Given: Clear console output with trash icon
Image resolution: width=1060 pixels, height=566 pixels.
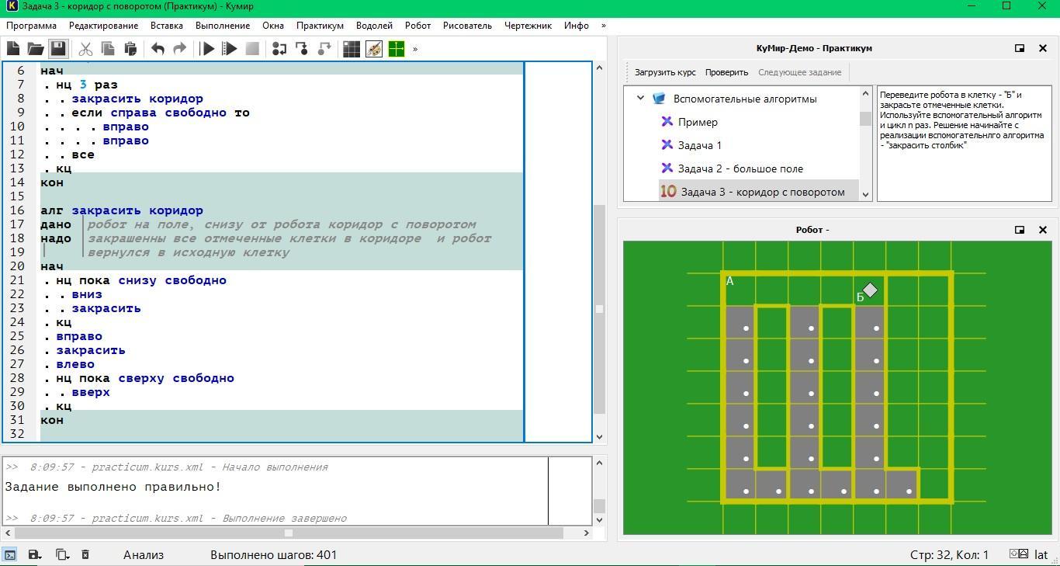Looking at the screenshot, I should 85,554.
